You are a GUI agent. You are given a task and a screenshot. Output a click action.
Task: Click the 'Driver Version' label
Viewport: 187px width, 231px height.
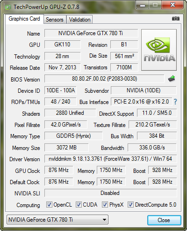pyautogui.click(x=25, y=159)
